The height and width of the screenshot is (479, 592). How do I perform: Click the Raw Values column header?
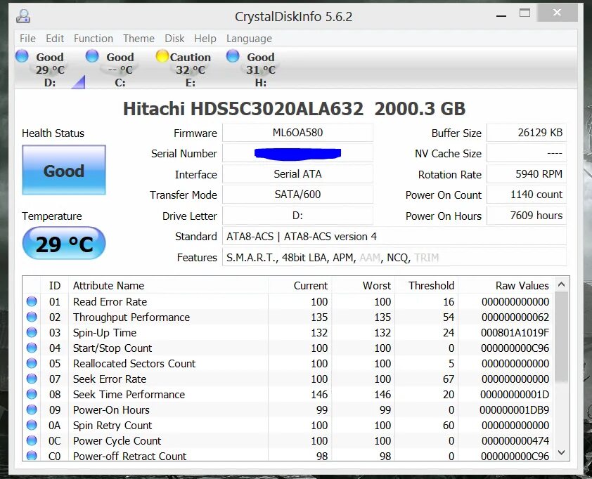[506, 286]
